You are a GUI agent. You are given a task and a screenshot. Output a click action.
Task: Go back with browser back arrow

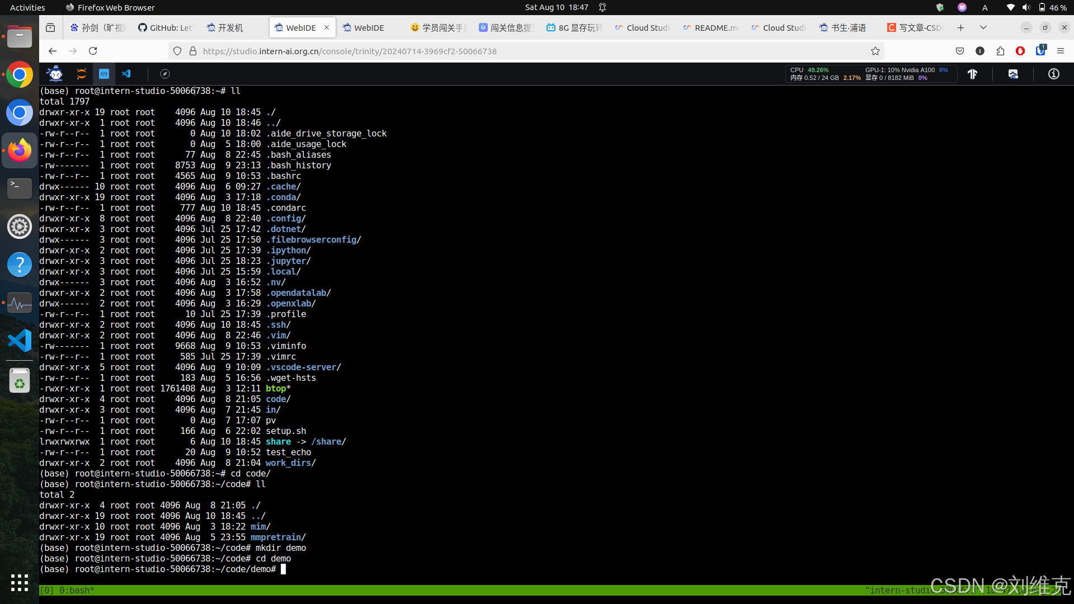[x=53, y=51]
